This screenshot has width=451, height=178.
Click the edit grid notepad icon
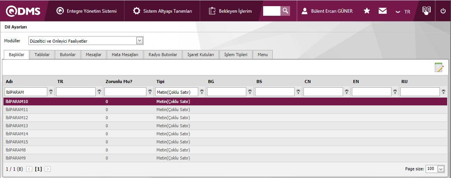[x=439, y=68]
